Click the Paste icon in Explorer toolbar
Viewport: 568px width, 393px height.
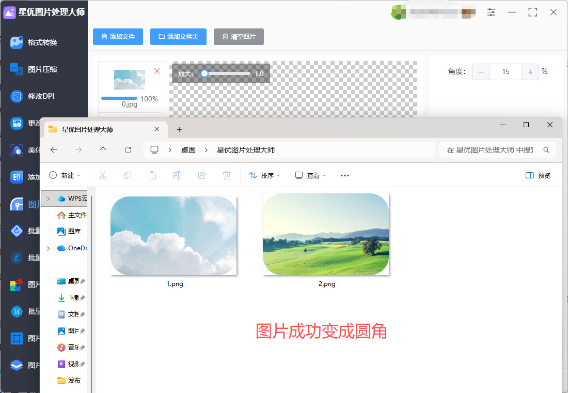click(x=152, y=176)
